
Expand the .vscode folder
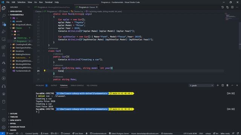[19, 21]
